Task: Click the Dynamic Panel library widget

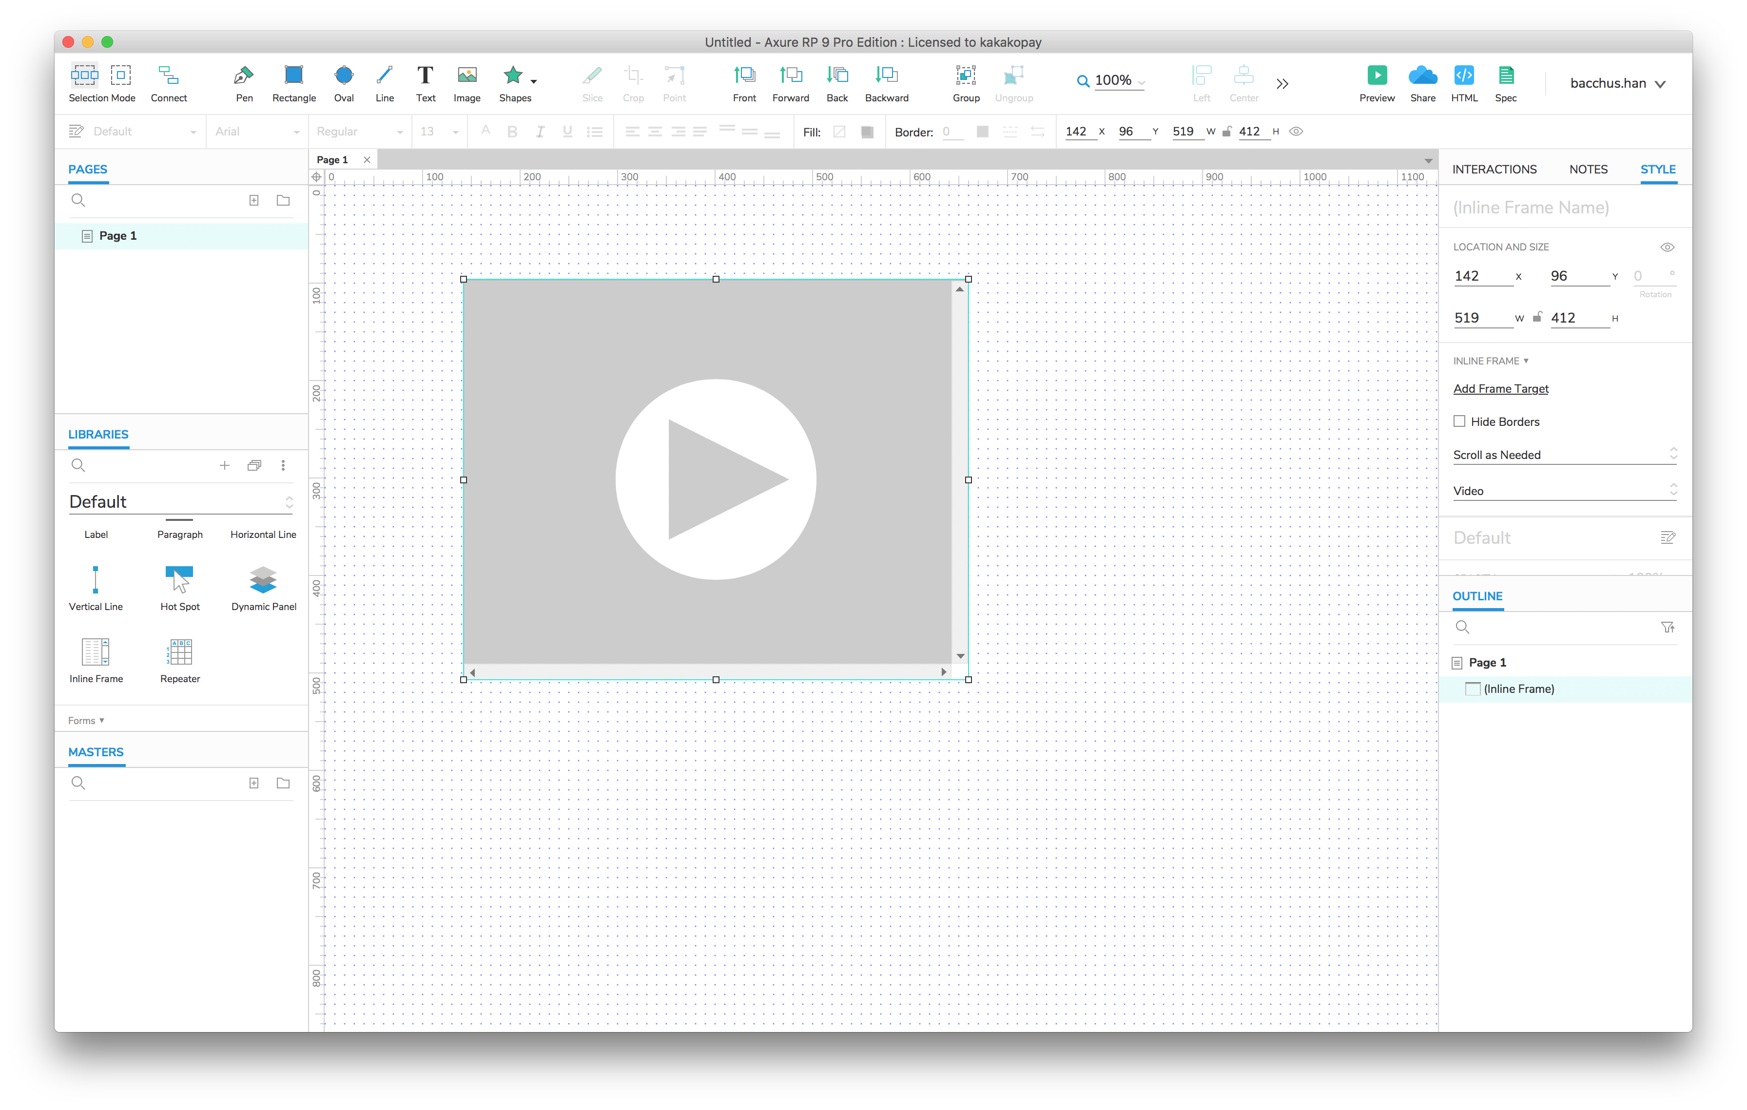Action: 263,581
